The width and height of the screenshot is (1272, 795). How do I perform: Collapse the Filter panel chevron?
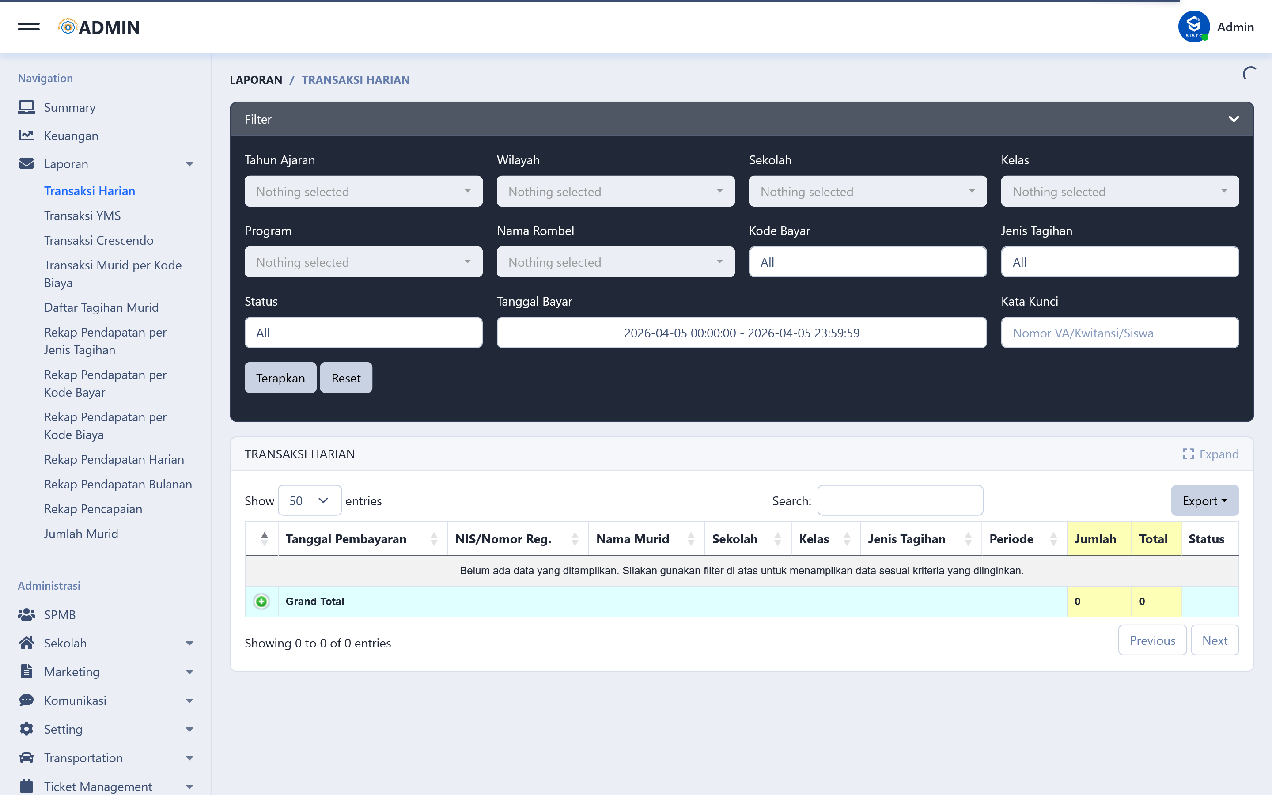(x=1233, y=119)
